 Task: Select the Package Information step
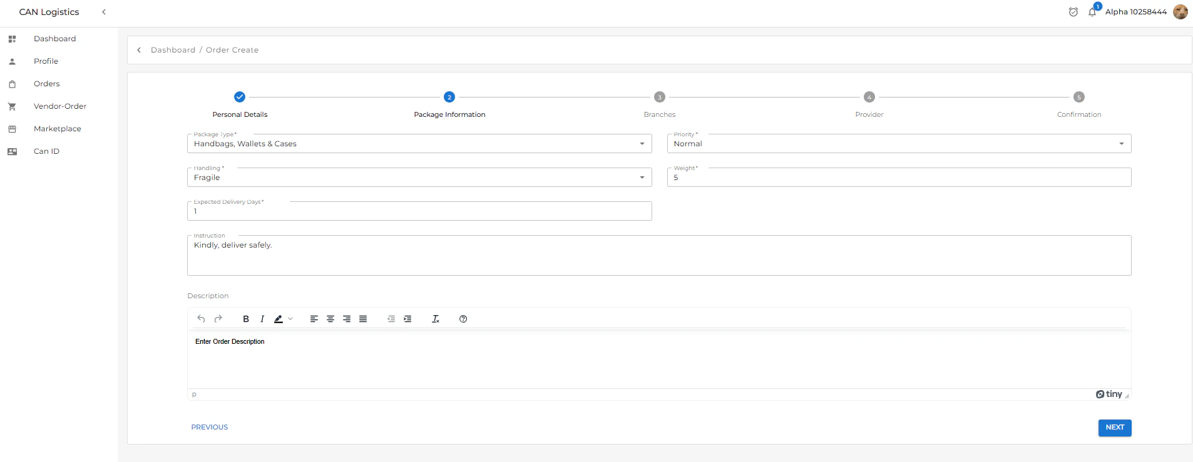click(x=449, y=104)
